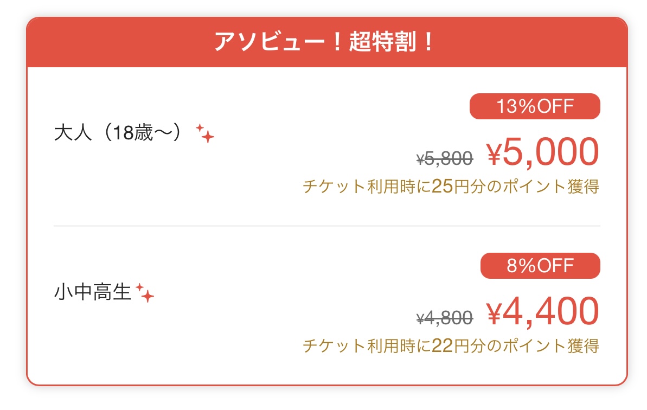Click the ¥5,000 adult discounted price
The height and width of the screenshot is (410, 647).
(543, 152)
